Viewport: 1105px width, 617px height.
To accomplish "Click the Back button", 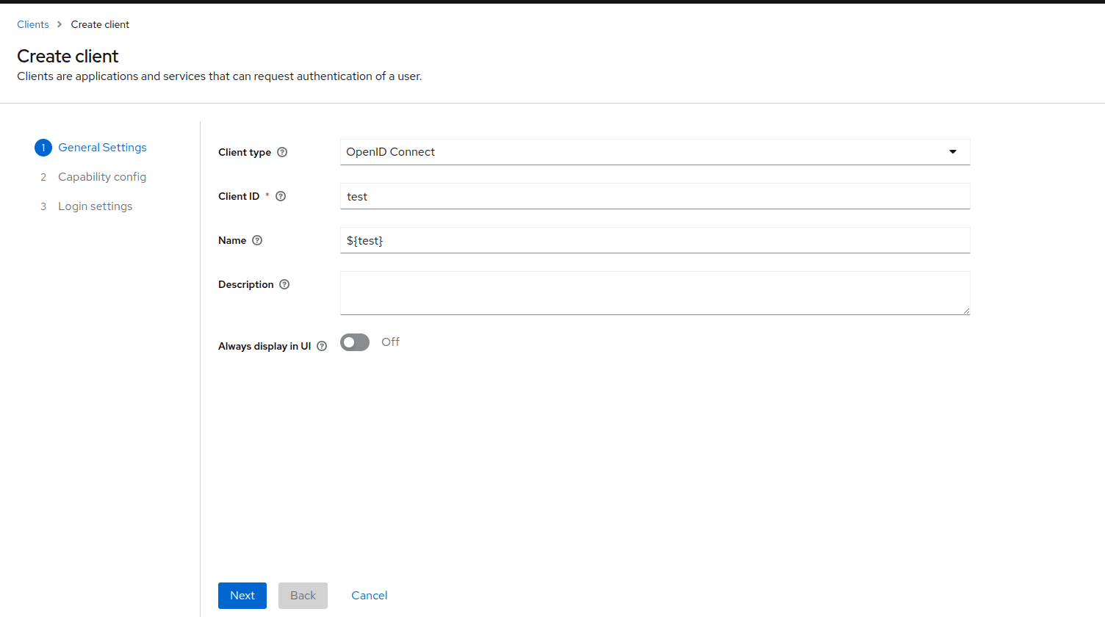I will (x=303, y=596).
